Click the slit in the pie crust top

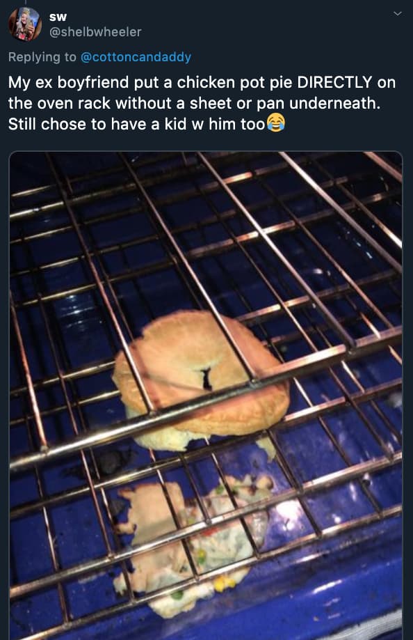tap(206, 378)
